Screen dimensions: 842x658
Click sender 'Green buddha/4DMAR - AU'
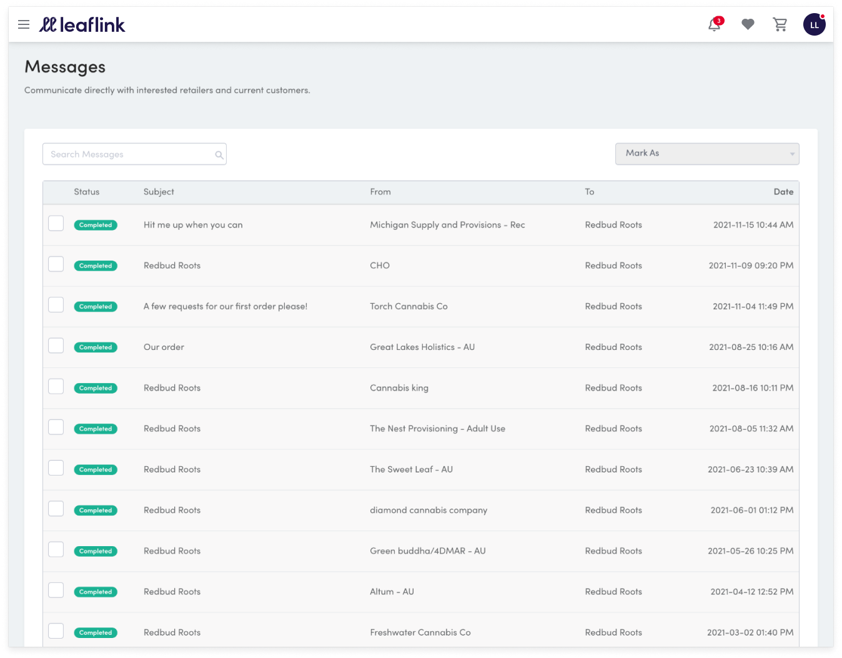[428, 551]
